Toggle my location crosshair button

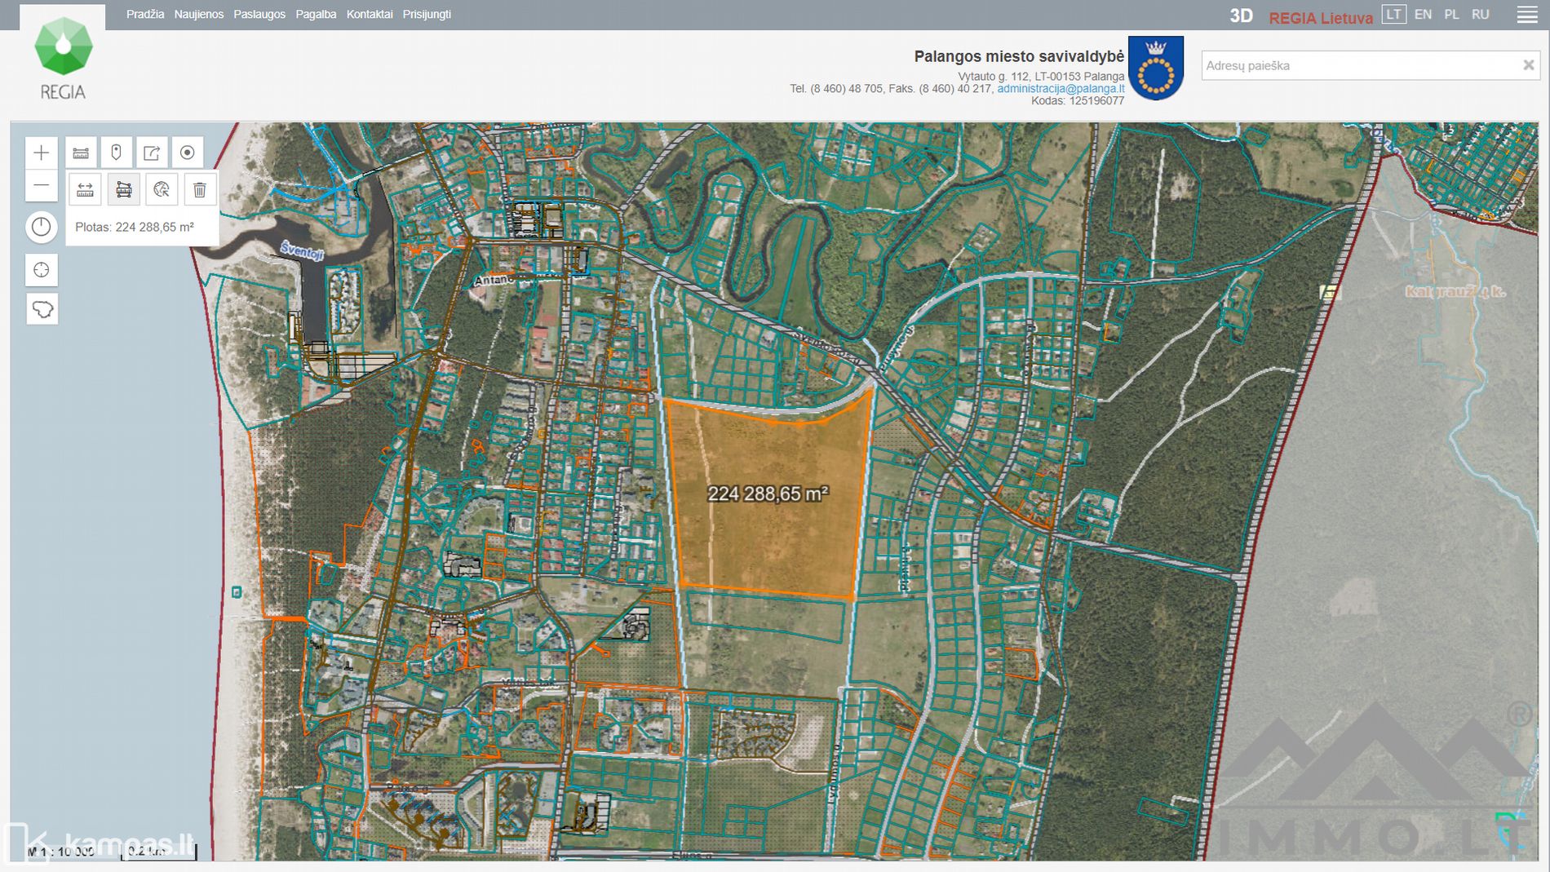pyautogui.click(x=42, y=270)
